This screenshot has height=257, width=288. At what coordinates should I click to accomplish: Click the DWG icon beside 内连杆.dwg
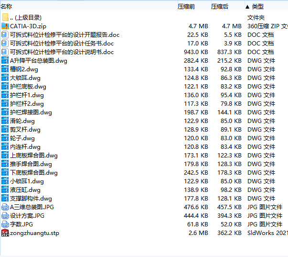[x=5, y=147]
